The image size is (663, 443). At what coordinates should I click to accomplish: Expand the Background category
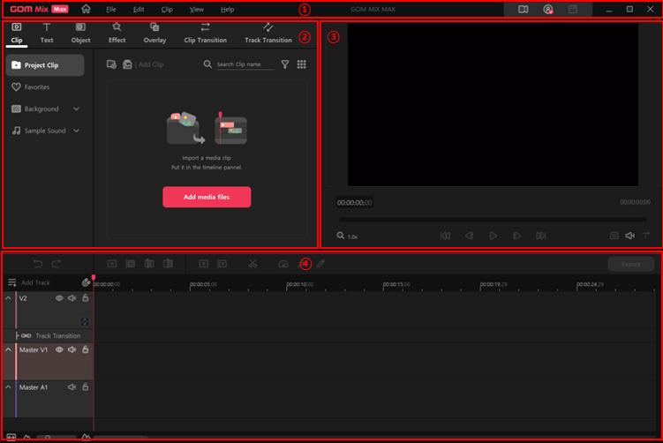coord(76,109)
